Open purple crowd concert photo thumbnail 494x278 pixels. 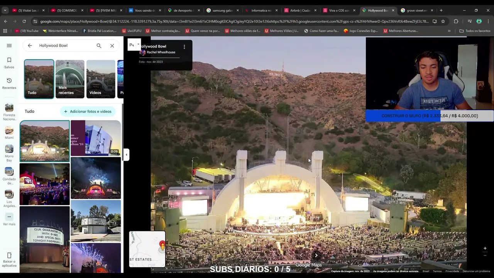tap(45, 184)
